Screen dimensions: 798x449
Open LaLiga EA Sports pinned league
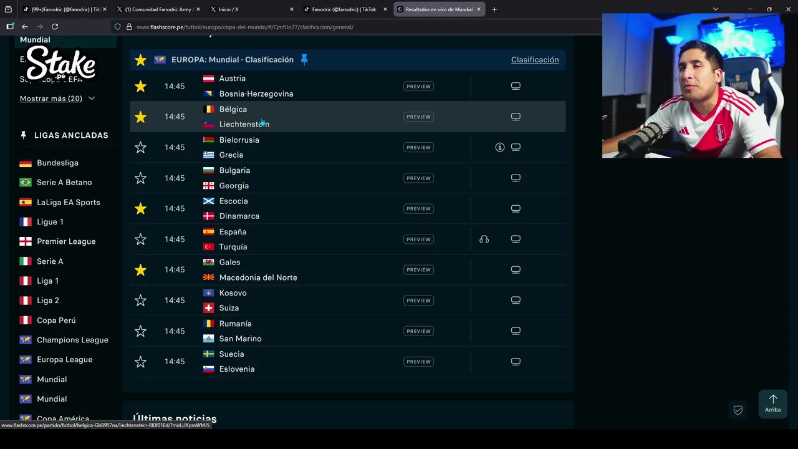(68, 202)
